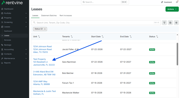The width and height of the screenshot is (180, 98).
Task: Open the notifications bell
Action: pyautogui.click(x=177, y=2)
